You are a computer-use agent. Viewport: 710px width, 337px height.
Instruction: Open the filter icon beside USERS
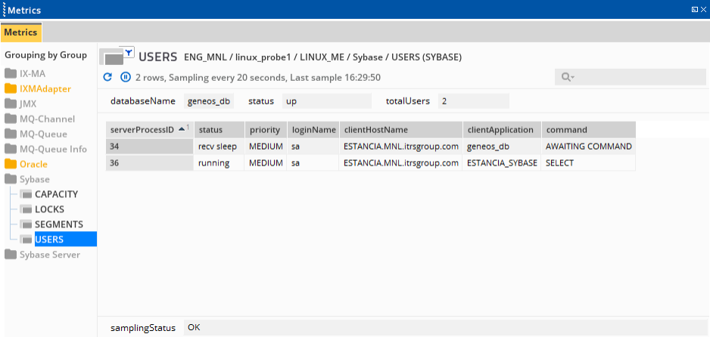[129, 52]
